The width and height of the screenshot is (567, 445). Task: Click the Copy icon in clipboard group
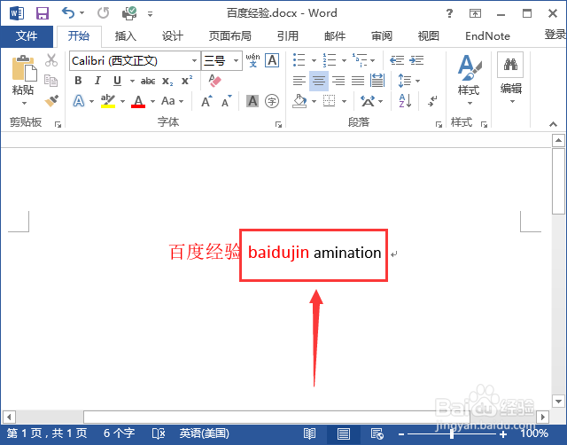coord(51,81)
